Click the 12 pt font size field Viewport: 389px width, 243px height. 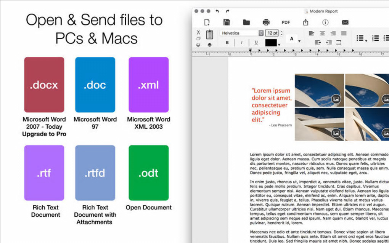point(272,33)
